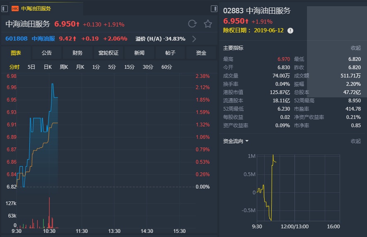
Task: Select the 日K chart period
Action: tap(48, 67)
